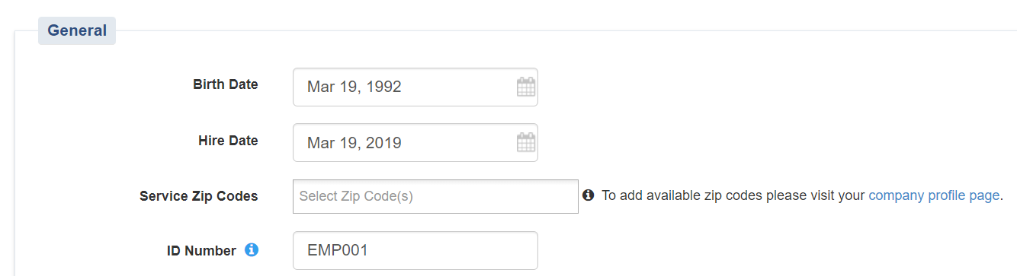Focus the Birth Date input field
The width and height of the screenshot is (1017, 276).
coord(415,87)
